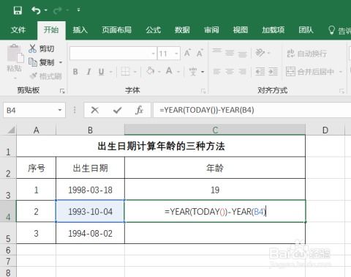This screenshot has width=351, height=277.
Task: Switch to the 公式 ribbon tab
Action: [x=154, y=30]
